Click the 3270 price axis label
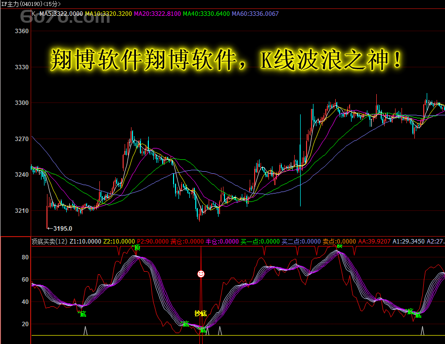 click(22, 139)
